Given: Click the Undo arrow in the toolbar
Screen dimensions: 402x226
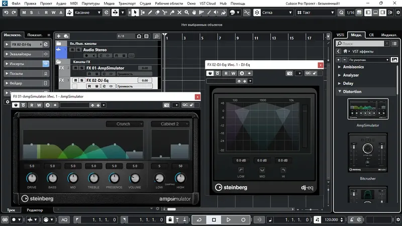Looking at the screenshot, I should coord(7,12).
